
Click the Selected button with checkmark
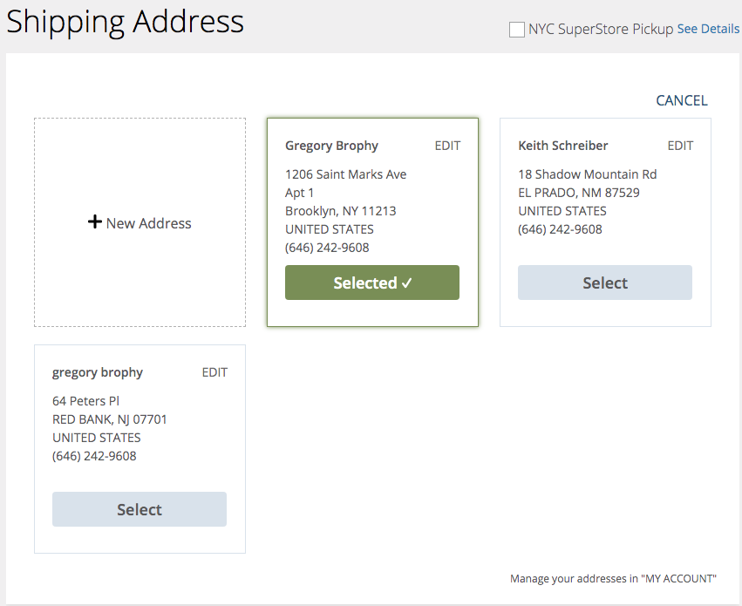(x=372, y=283)
